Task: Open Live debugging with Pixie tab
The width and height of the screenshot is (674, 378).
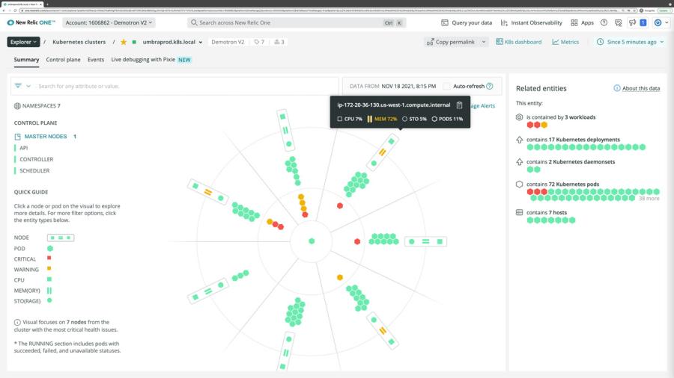Action: tap(151, 60)
